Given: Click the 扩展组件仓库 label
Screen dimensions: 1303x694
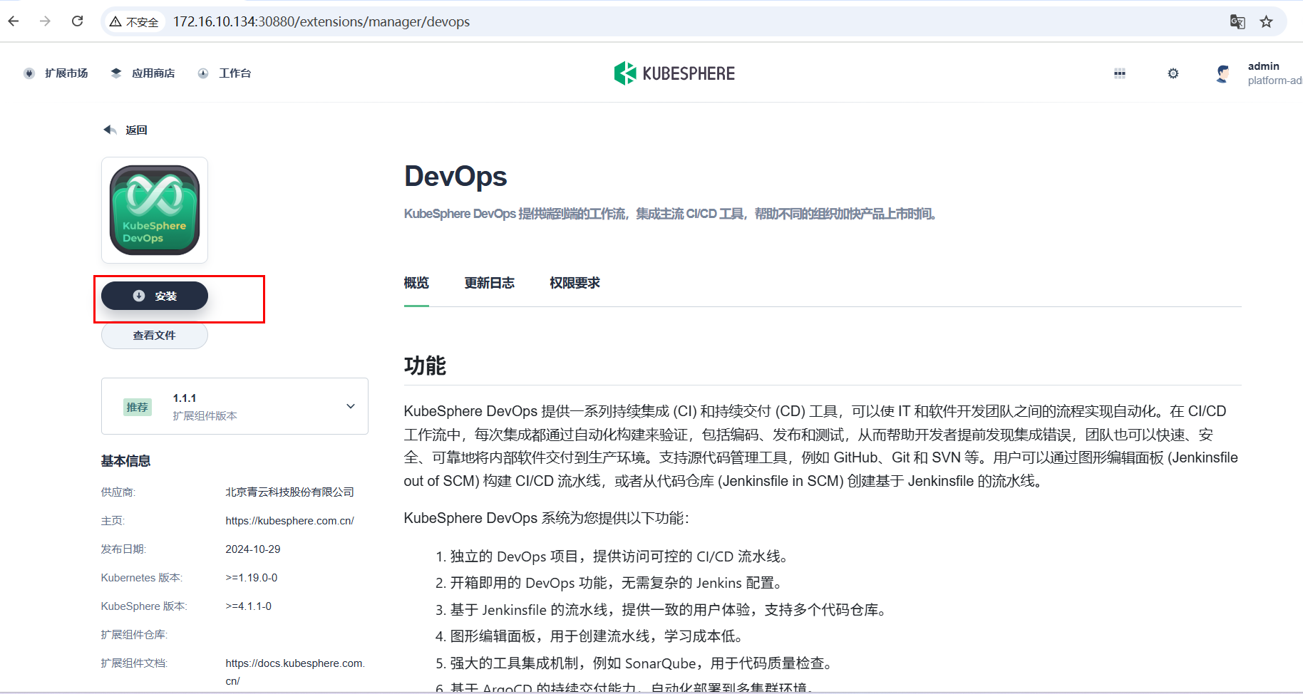Looking at the screenshot, I should (x=134, y=635).
